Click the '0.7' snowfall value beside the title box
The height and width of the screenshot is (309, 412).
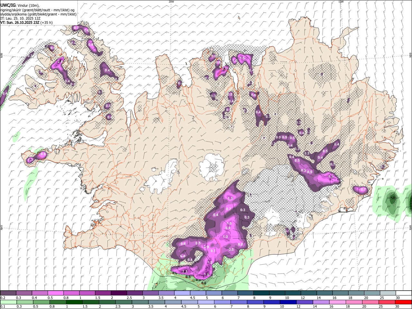[x=76, y=28]
